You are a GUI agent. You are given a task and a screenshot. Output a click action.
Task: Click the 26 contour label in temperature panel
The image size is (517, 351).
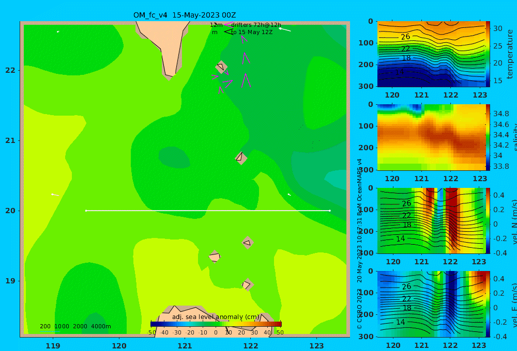tap(405, 37)
